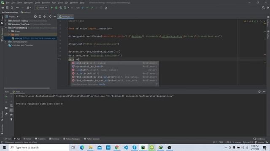Expand the SeleniumTestCode project folder
Image resolution: width=270 pixels, height=151 pixels.
coord(6,24)
